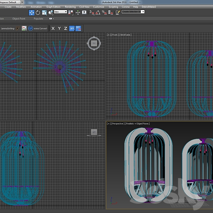213x213 pixels.
Task: Select the Move tool
Action: [32, 13]
